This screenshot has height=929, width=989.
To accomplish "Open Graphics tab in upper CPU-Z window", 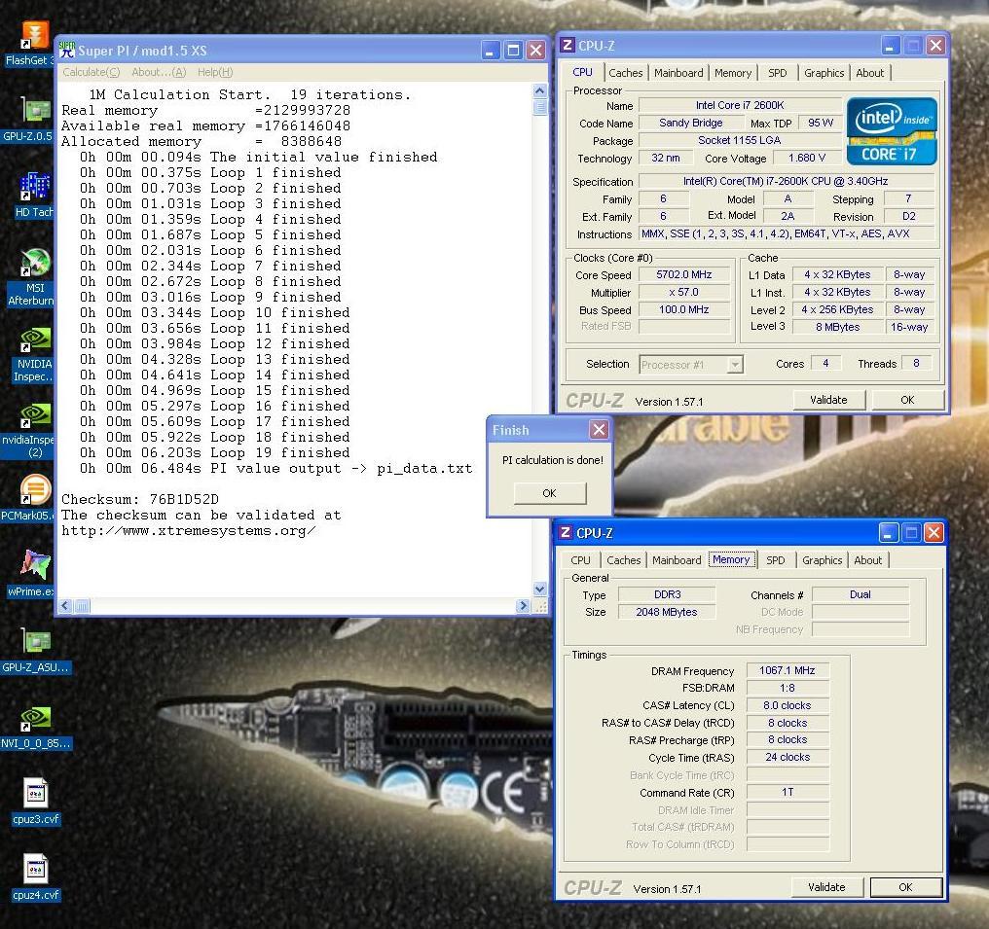I will pyautogui.click(x=824, y=73).
